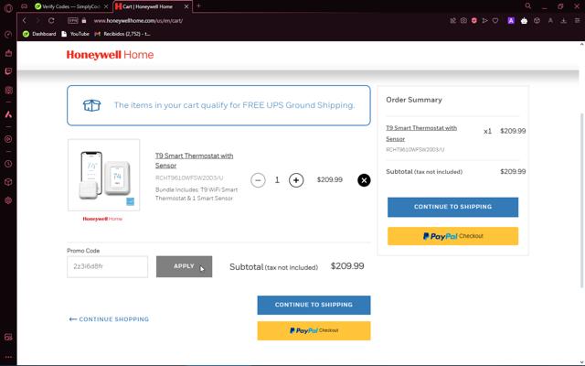Open the purple A extension icon

(511, 20)
